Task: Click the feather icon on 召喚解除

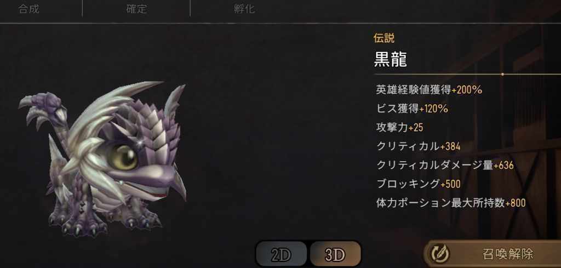Action: tap(440, 254)
